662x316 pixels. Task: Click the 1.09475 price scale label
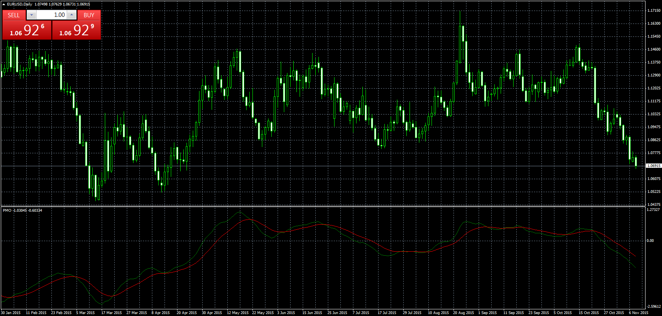coord(654,127)
